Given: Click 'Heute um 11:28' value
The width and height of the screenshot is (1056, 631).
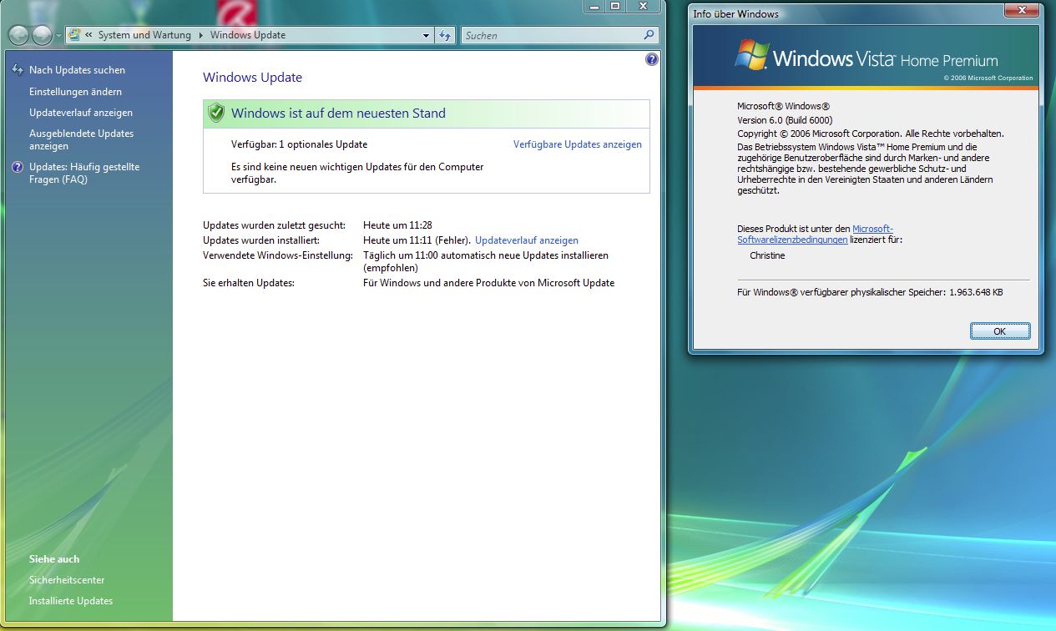Looking at the screenshot, I should click(x=397, y=225).
